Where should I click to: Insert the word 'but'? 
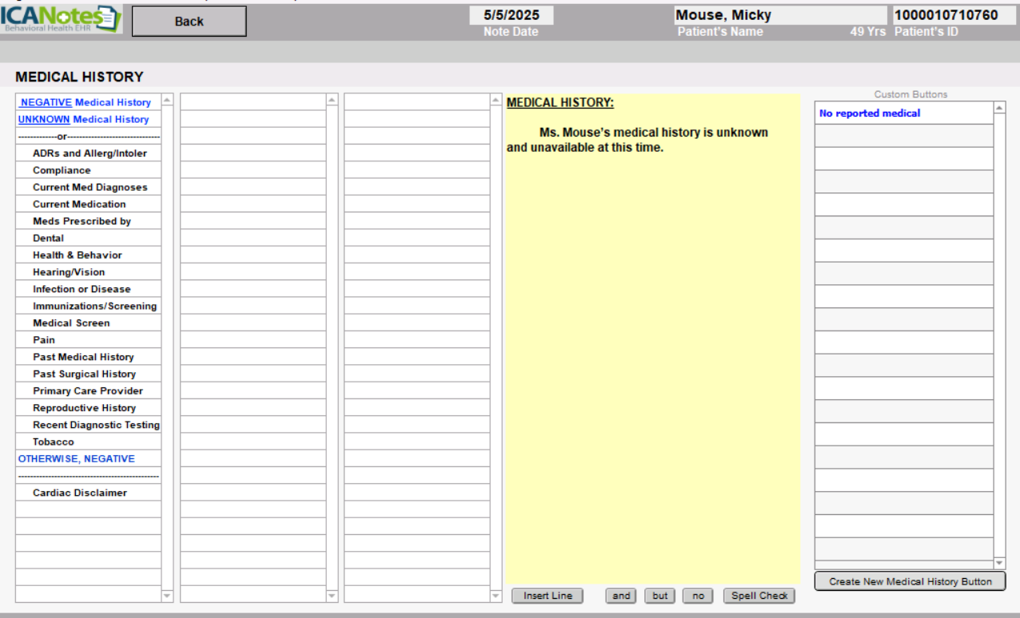659,596
